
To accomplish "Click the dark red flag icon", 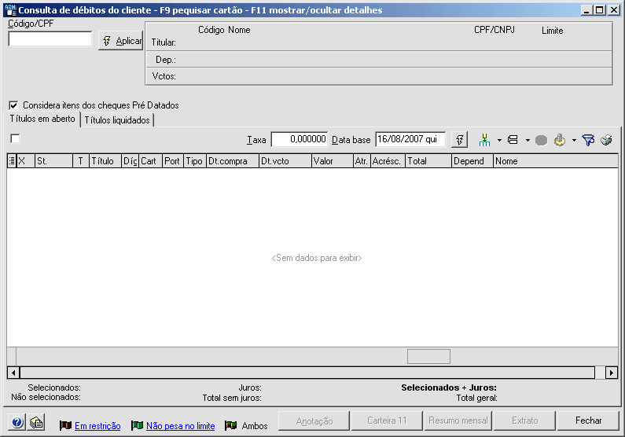I will (65, 425).
